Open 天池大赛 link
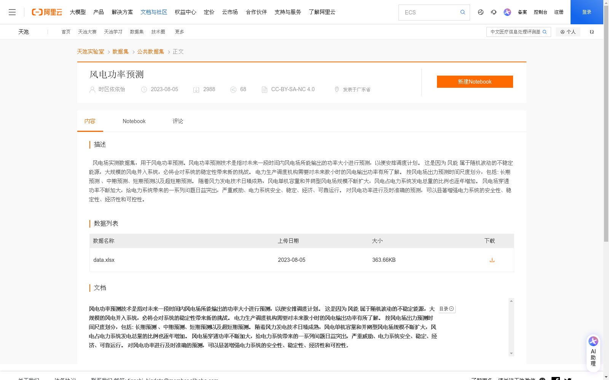 pos(87,32)
